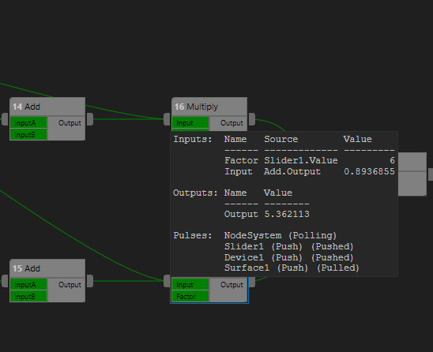
Task: Click left connector of 16 Multiply node
Action: (167, 119)
